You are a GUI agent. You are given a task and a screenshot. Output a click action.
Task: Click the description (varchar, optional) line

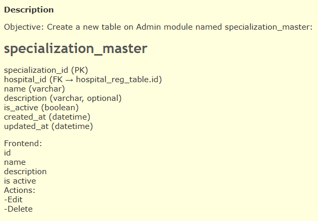[x=62, y=98]
